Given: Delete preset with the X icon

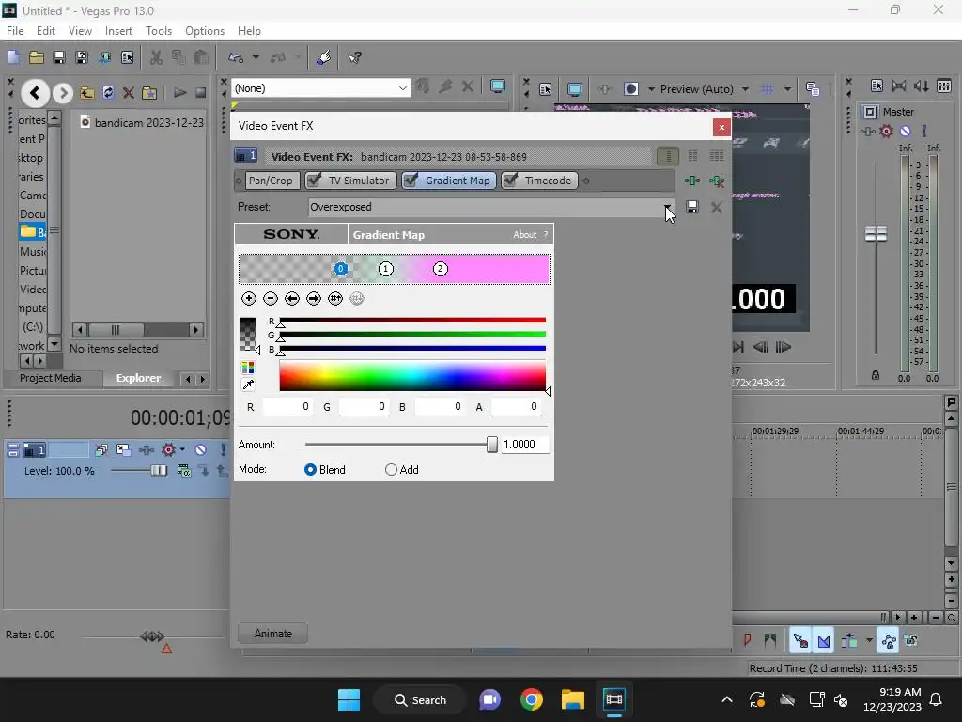Looking at the screenshot, I should coord(716,207).
